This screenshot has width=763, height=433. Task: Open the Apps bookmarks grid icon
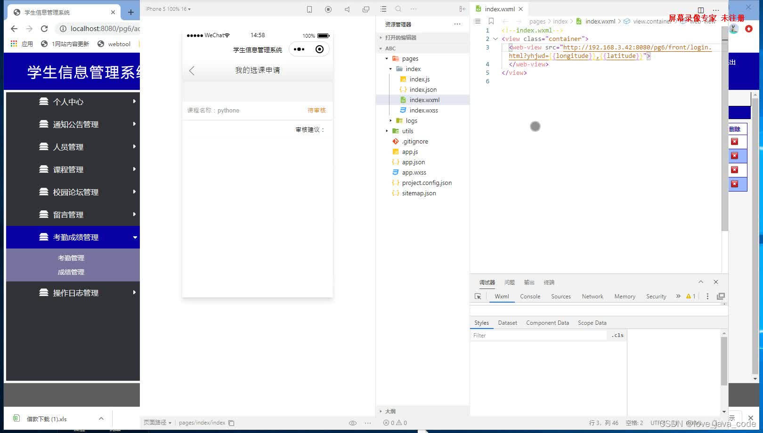tap(14, 44)
